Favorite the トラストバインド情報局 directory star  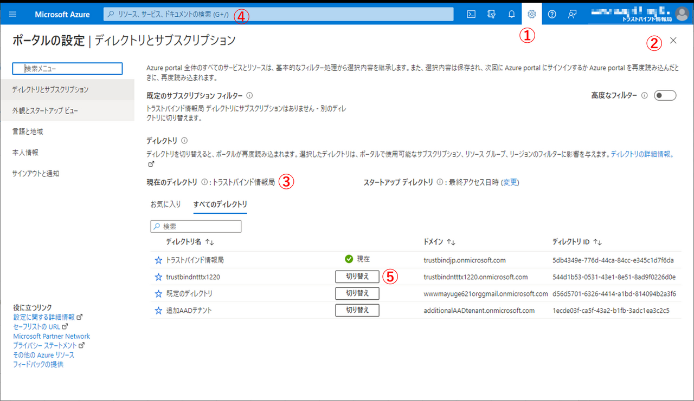158,260
